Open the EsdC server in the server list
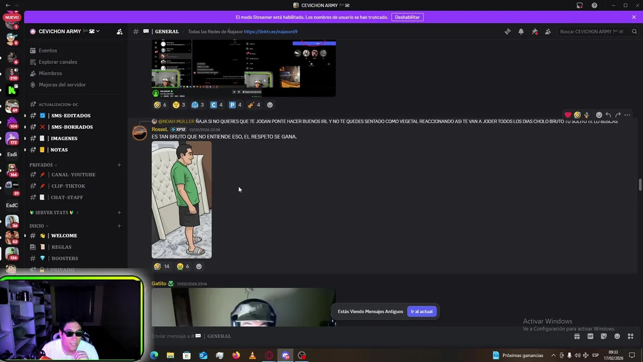The width and height of the screenshot is (643, 362). [12, 205]
